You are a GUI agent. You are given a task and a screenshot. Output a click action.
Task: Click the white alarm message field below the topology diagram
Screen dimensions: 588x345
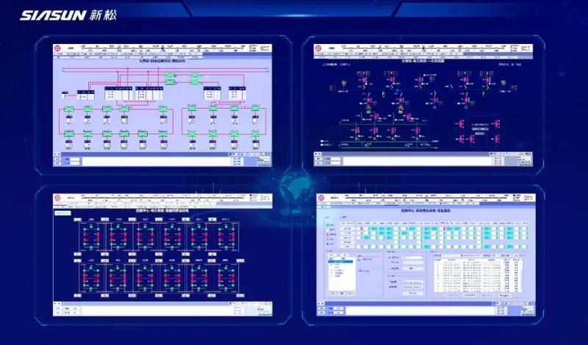click(156, 161)
